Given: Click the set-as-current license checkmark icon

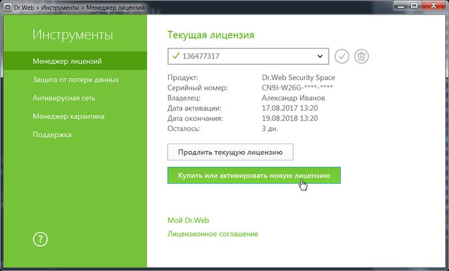Looking at the screenshot, I should coord(342,56).
